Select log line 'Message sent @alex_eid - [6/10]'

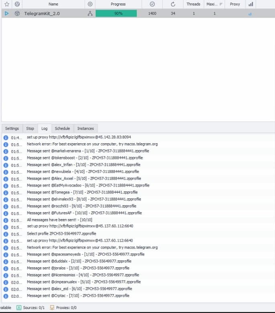point(79,289)
